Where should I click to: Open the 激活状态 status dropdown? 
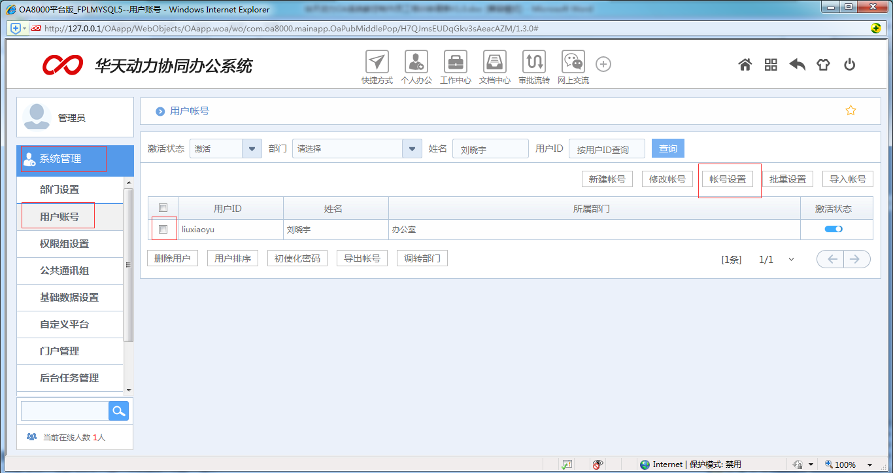[252, 149]
